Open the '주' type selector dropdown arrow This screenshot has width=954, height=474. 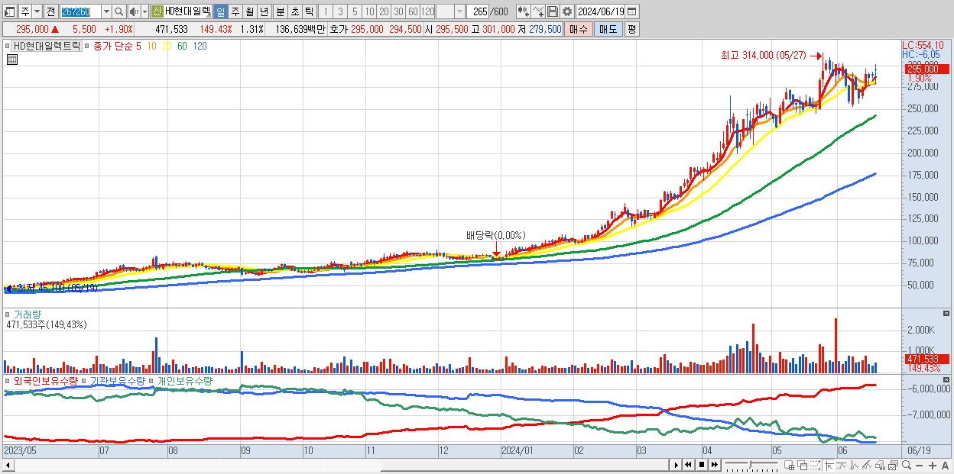37,11
